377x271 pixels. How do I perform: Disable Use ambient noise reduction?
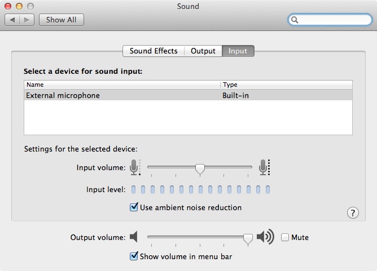click(134, 207)
